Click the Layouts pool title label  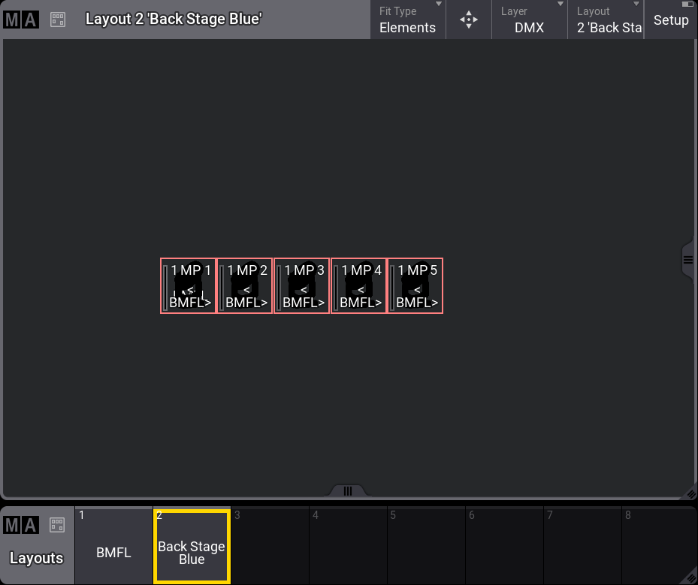[37, 558]
